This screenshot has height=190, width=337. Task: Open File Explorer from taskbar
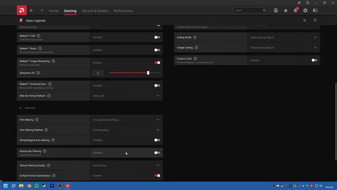click(21, 186)
